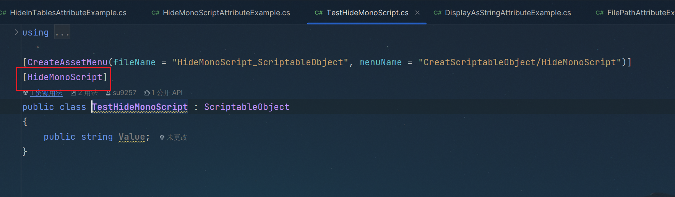675x197 pixels.
Task: Place cursor on TestHideMonoScript class name
Action: coord(140,107)
